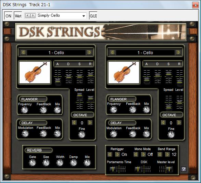Click right layer cello thumbnail image
The height and width of the screenshot is (183, 201).
124,73
